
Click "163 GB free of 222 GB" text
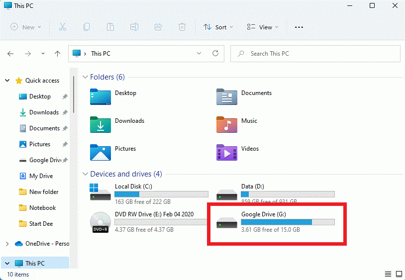pyautogui.click(x=143, y=202)
